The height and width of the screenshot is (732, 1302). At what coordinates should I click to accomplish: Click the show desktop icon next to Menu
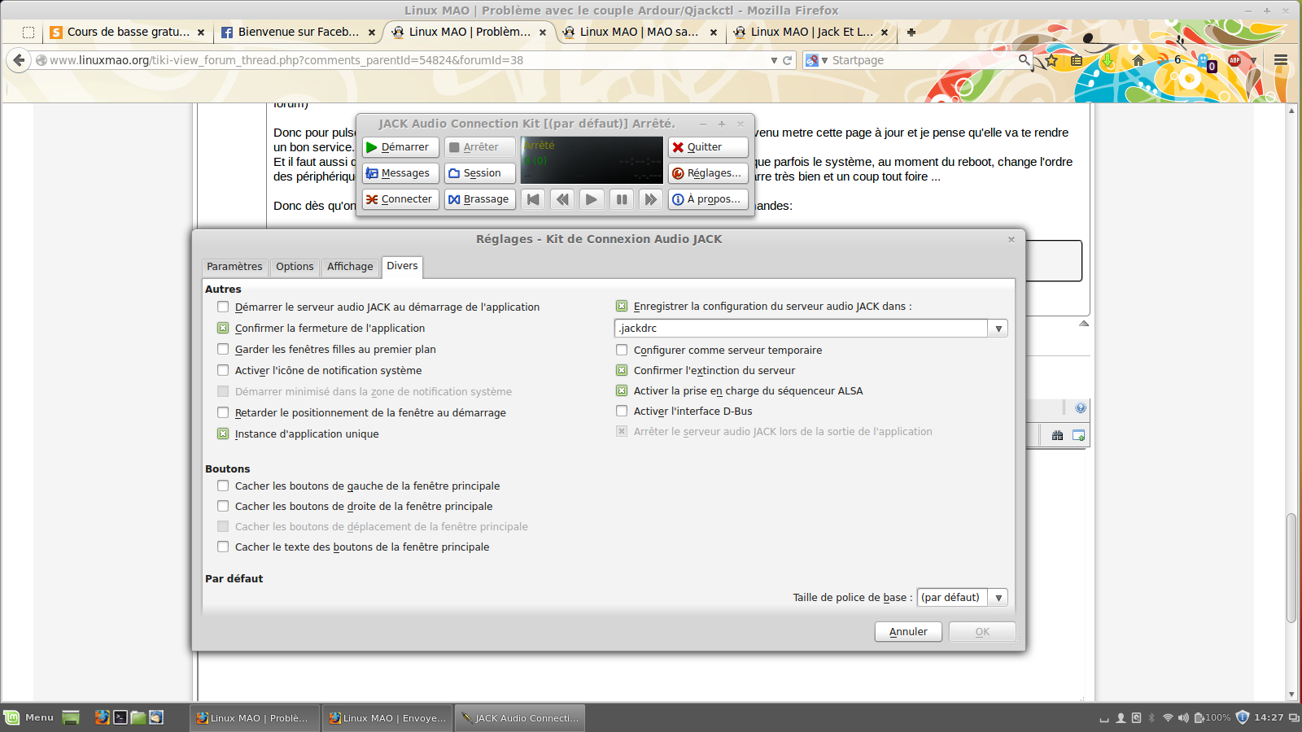click(x=71, y=717)
